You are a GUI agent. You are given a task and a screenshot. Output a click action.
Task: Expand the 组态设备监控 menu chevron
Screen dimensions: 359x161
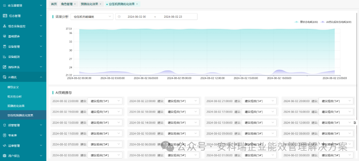click(41, 26)
